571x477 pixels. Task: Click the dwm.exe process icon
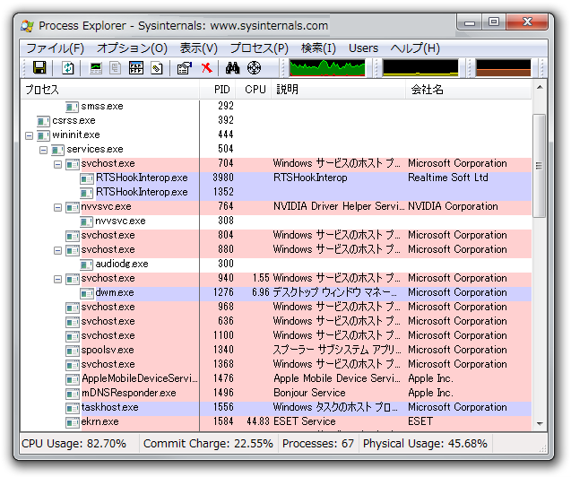(x=87, y=293)
